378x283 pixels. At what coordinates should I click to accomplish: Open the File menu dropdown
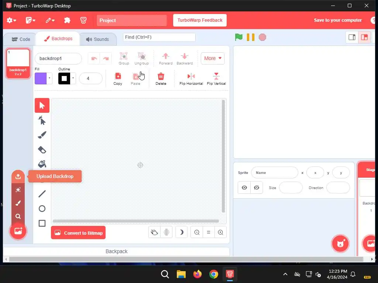pyautogui.click(x=30, y=20)
